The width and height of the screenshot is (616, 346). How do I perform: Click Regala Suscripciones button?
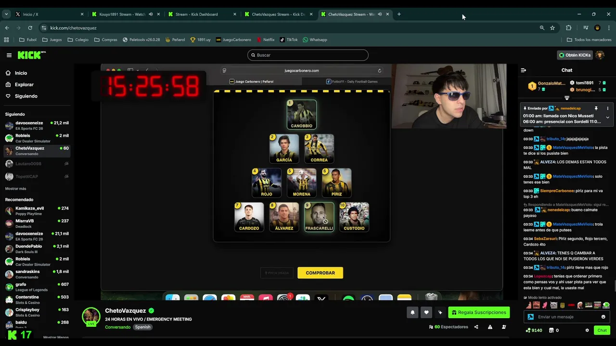(x=479, y=312)
